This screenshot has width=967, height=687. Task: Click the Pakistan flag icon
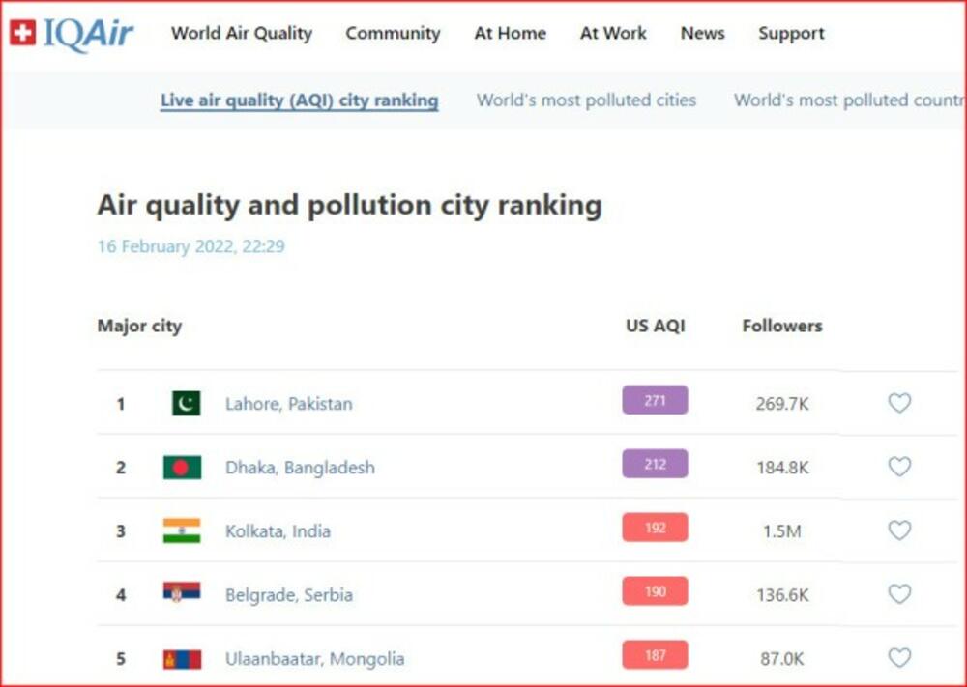coord(186,403)
